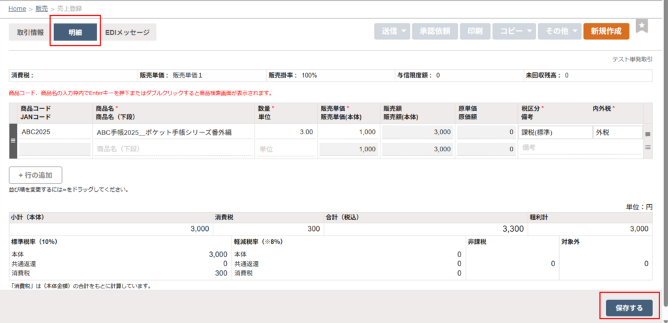Switch to the 取引情報 tab
668x323 pixels.
pos(30,32)
